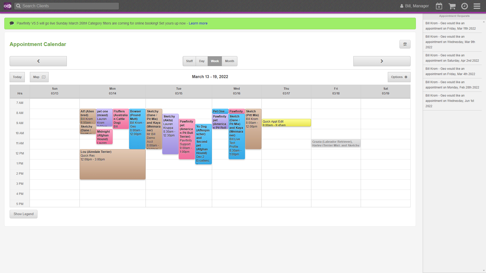Open the Options dropdown
Viewport: 486px width, 273px height.
399,77
